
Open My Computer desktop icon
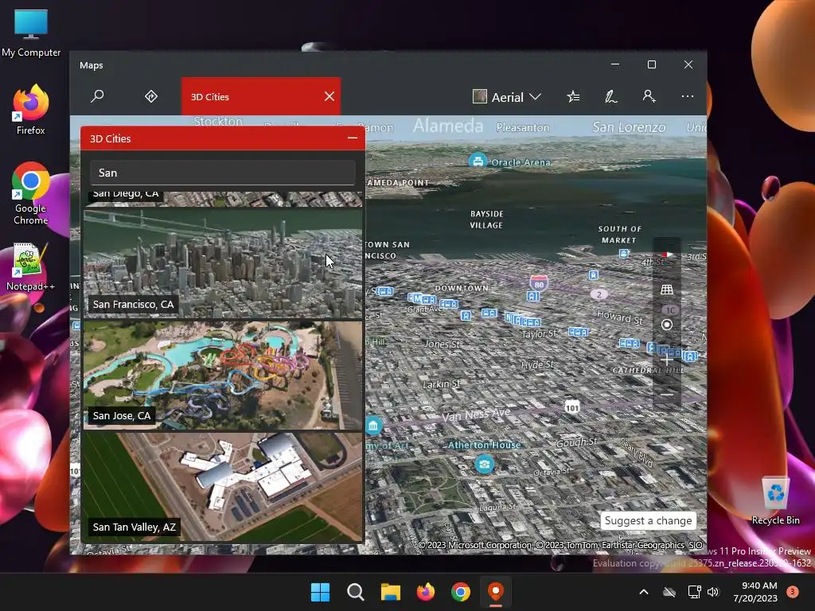(x=31, y=33)
